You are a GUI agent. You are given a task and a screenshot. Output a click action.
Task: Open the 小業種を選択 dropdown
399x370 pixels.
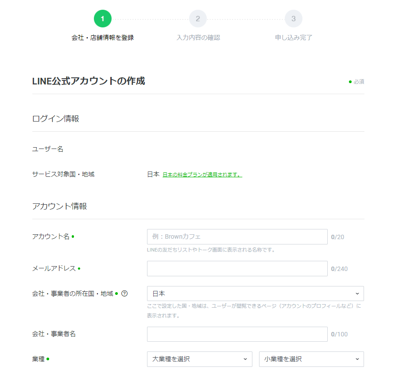click(311, 359)
